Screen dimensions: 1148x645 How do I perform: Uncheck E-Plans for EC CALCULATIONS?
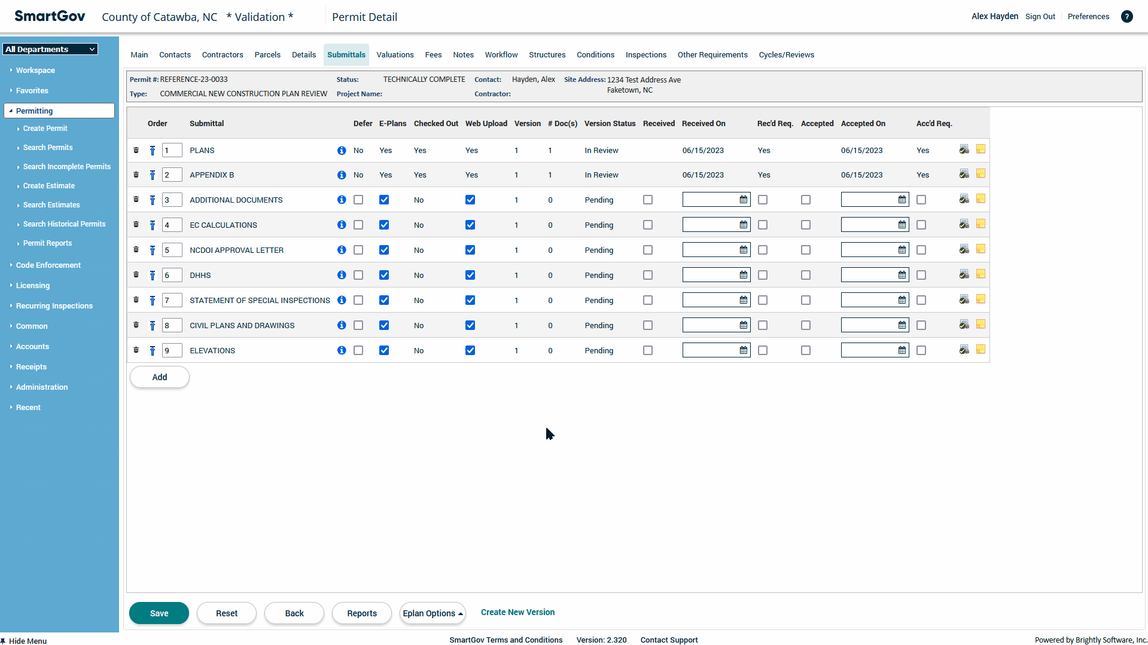pyautogui.click(x=384, y=225)
